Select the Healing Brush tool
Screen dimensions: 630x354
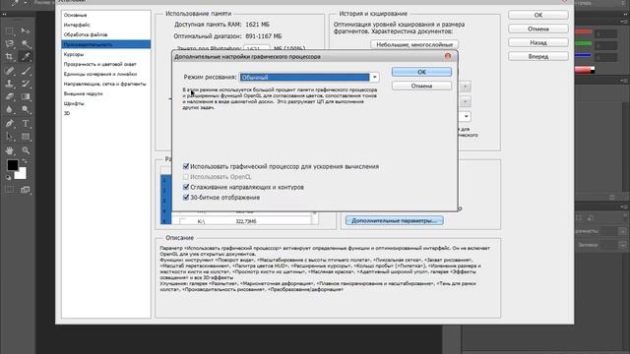coord(9,71)
